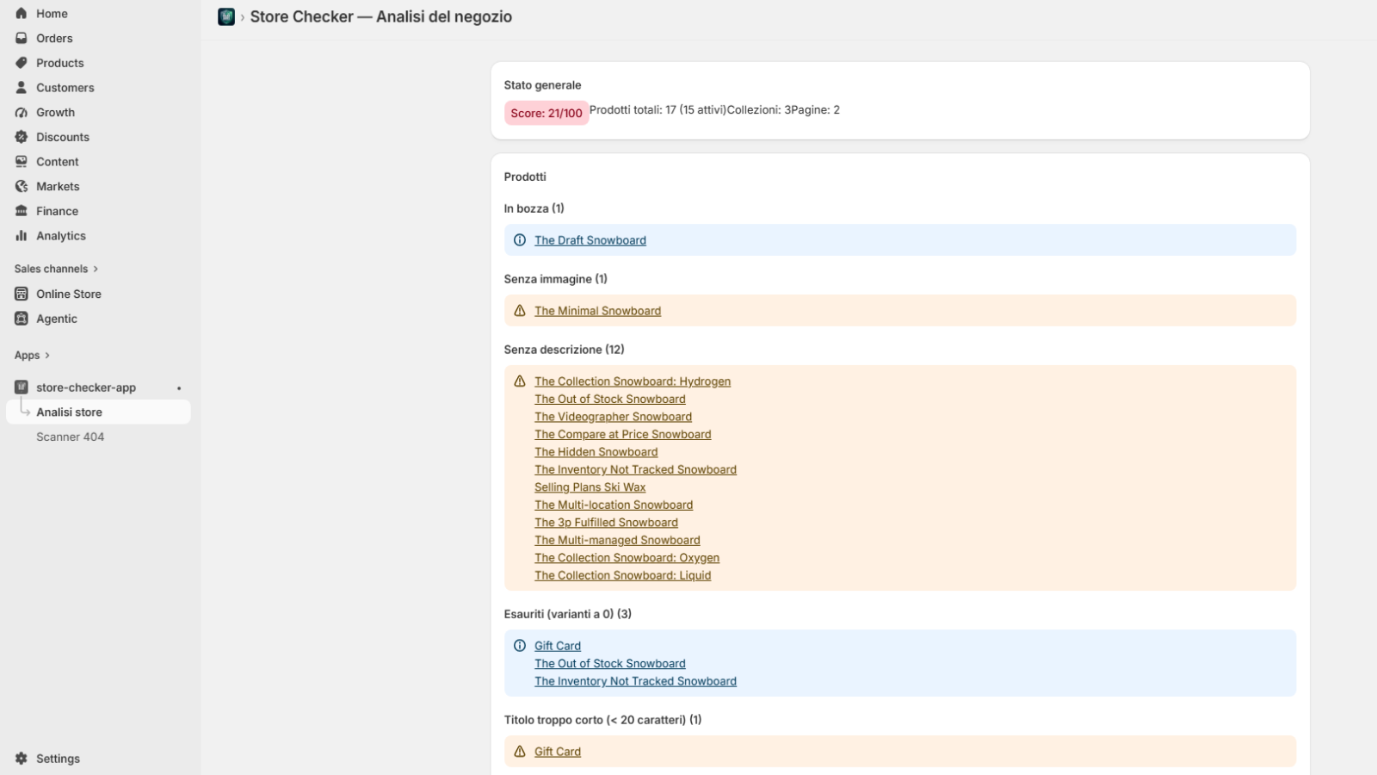Open The Collection Snowboard: Liquid link

[623, 576]
